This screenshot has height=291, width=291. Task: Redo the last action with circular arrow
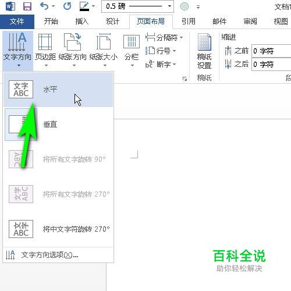tap(67, 6)
